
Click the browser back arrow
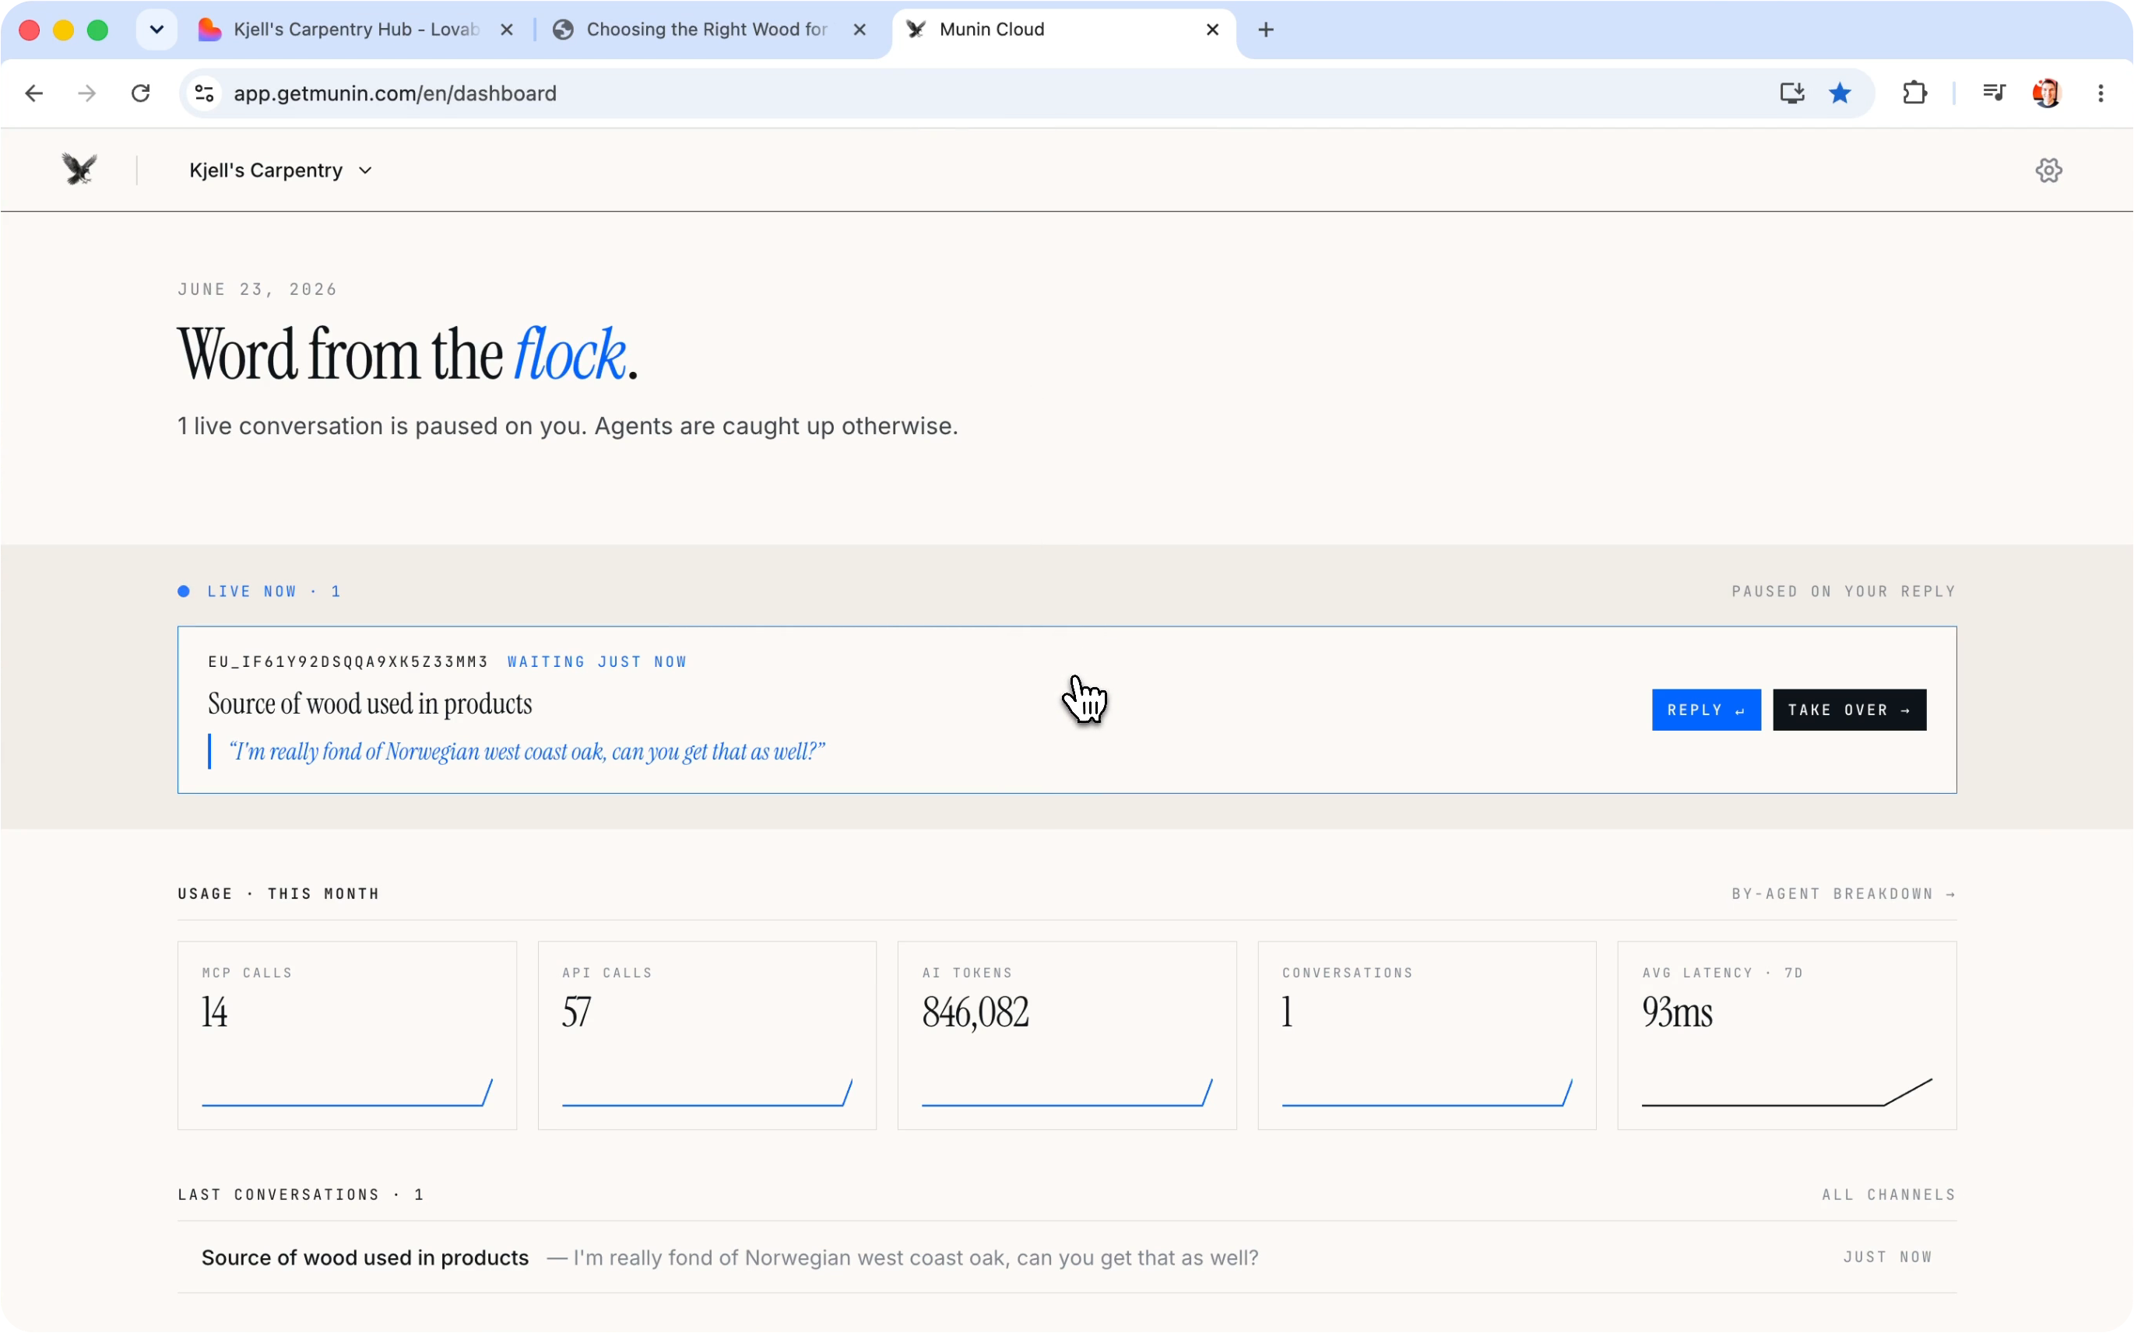[33, 93]
